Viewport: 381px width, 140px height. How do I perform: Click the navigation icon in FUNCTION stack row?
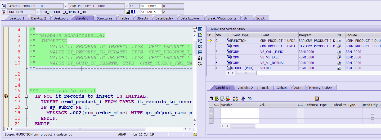click(339, 41)
